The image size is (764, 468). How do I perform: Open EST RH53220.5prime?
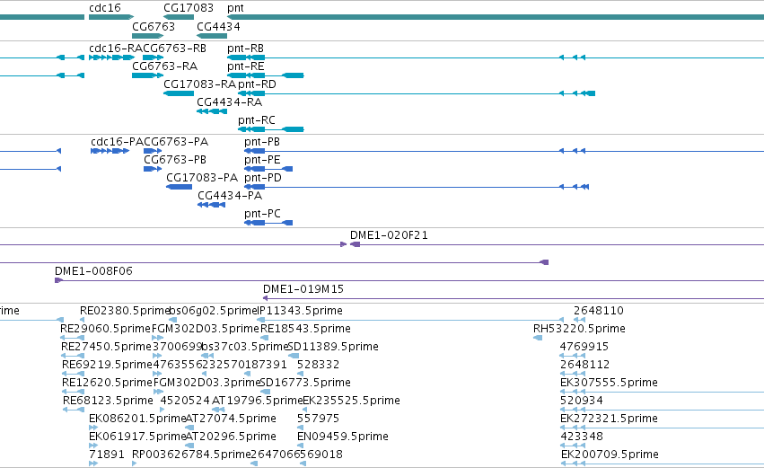tap(579, 329)
